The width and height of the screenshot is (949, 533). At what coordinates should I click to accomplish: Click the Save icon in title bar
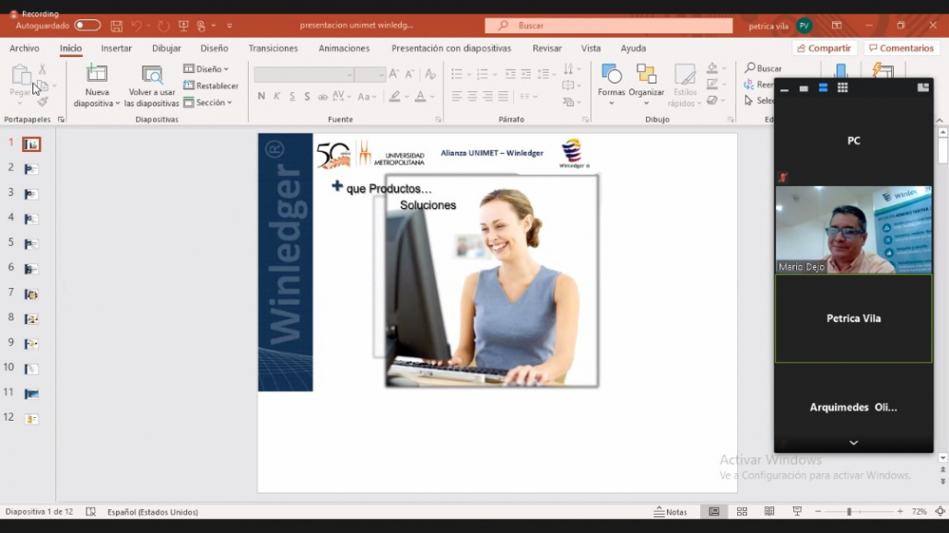click(116, 26)
